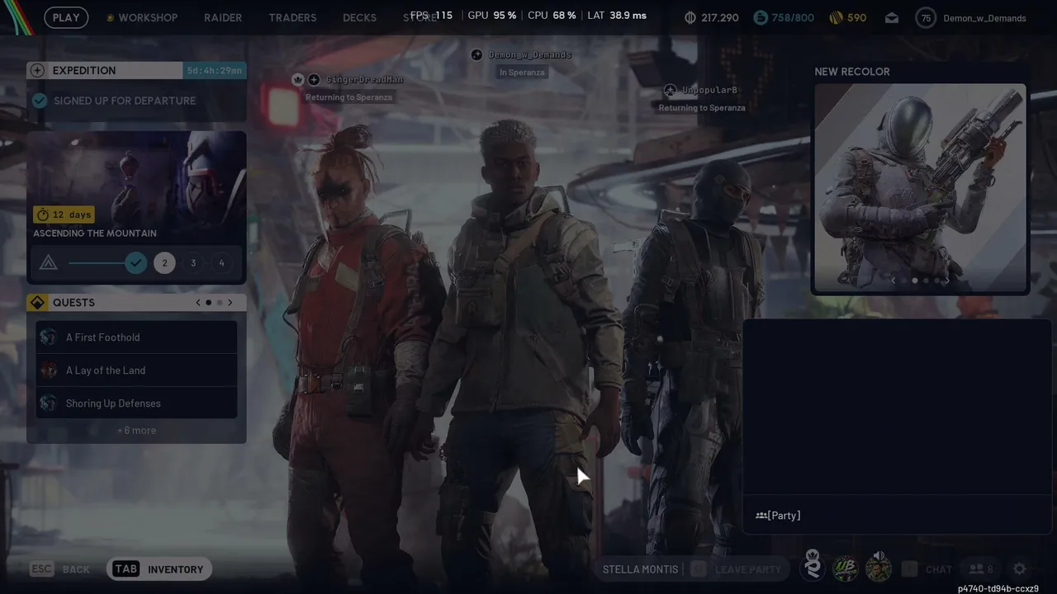The width and height of the screenshot is (1057, 594).
Task: Select stage 3 on the mountain track
Action: click(193, 263)
